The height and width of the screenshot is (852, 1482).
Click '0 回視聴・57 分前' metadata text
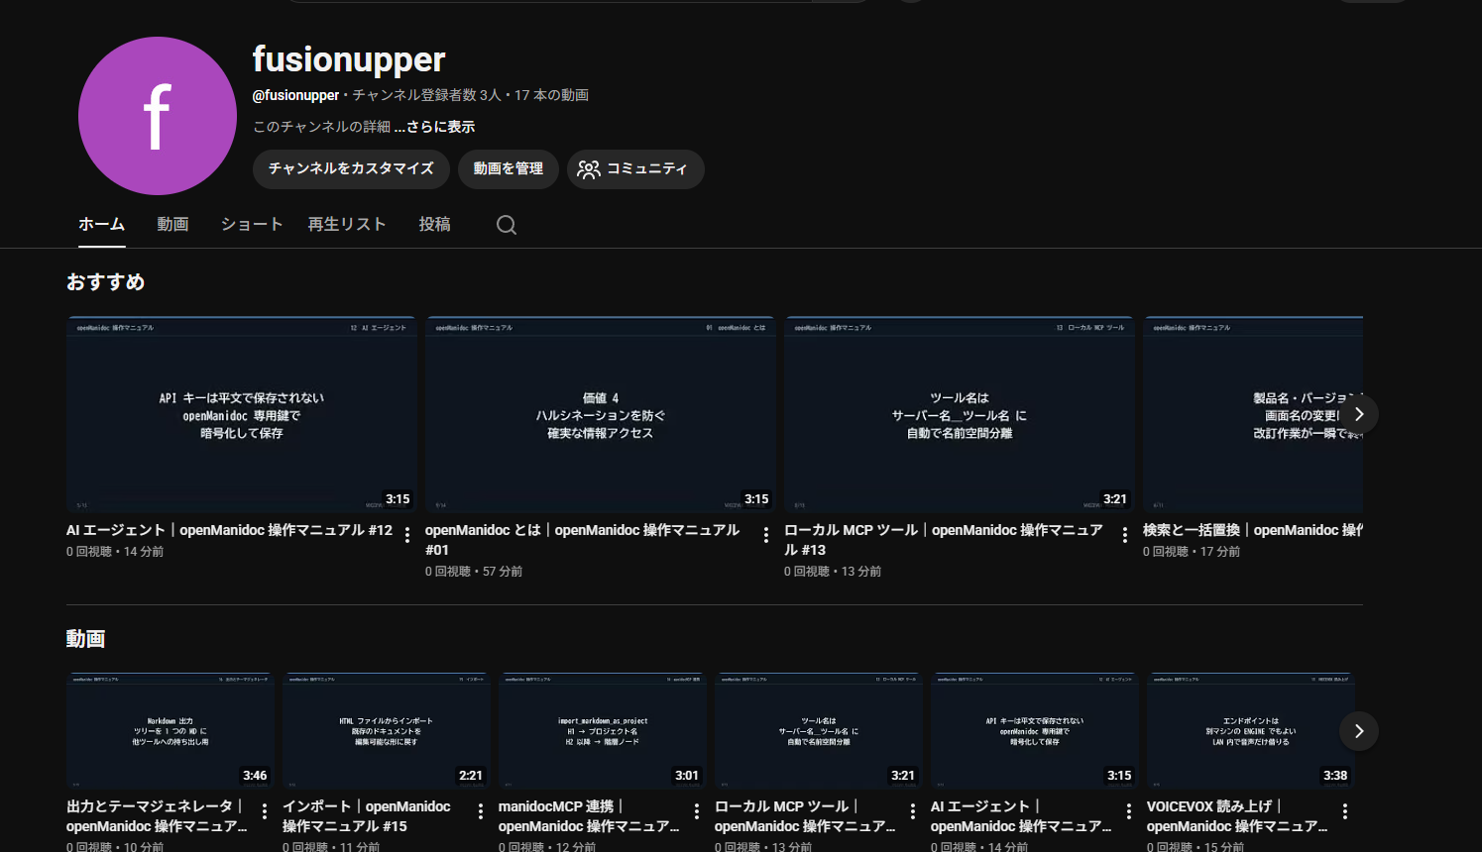pyautogui.click(x=474, y=572)
